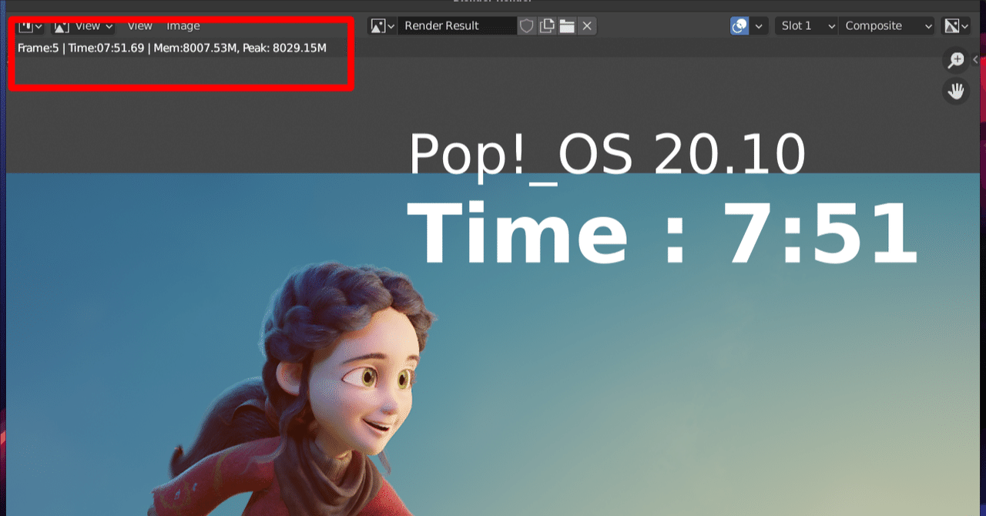This screenshot has height=516, width=986.
Task: Toggle the fake user shield for the image
Action: [x=527, y=25]
